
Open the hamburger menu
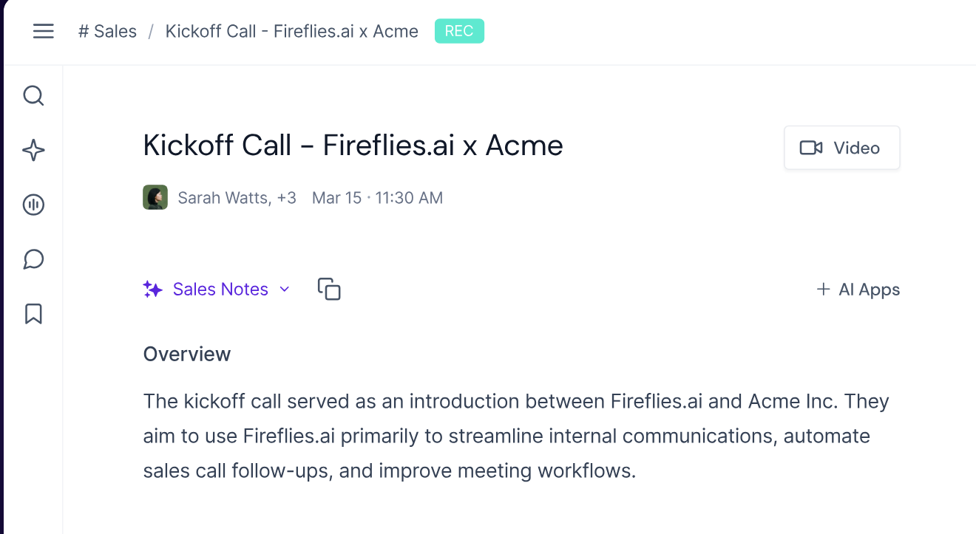coord(44,31)
